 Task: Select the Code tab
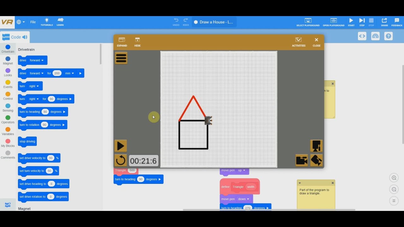coord(15,37)
